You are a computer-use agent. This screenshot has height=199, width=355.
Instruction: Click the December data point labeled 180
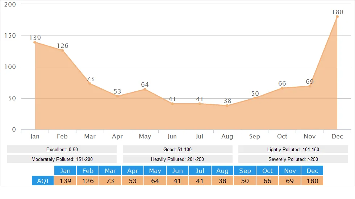pos(337,17)
